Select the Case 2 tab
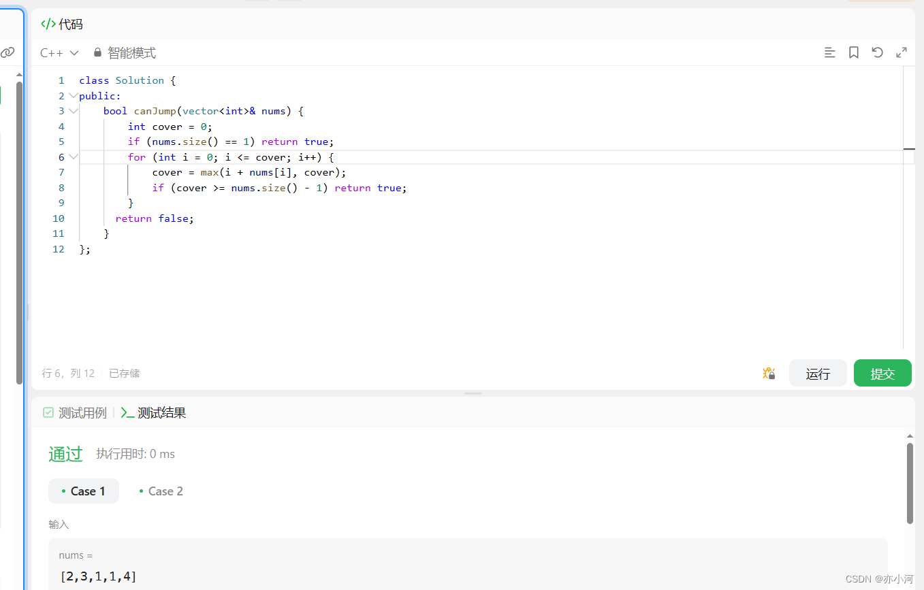 [x=161, y=491]
